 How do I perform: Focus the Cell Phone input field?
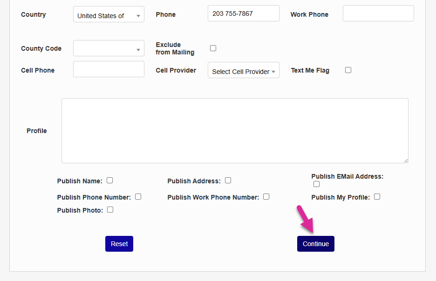109,69
